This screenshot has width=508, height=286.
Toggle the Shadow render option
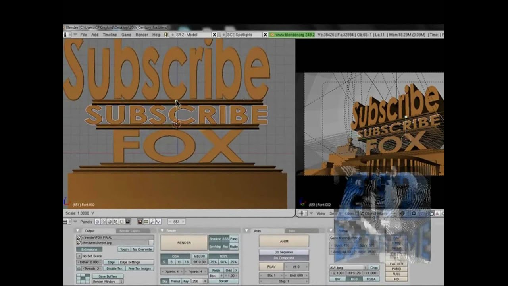click(x=215, y=239)
